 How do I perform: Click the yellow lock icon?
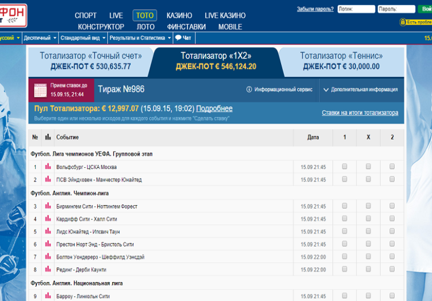(x=403, y=22)
